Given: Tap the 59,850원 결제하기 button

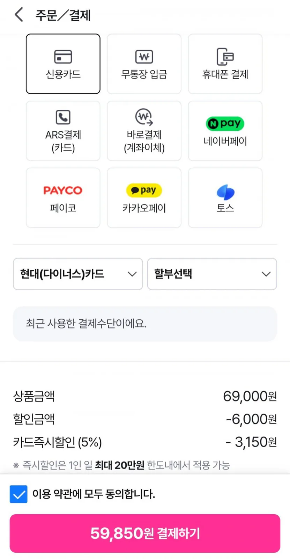Looking at the screenshot, I should pyautogui.click(x=145, y=533).
